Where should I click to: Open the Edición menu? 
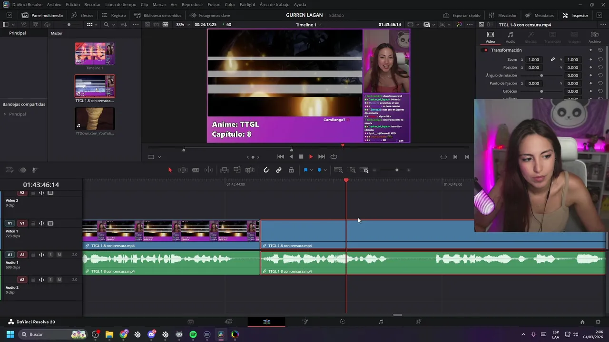click(x=73, y=4)
